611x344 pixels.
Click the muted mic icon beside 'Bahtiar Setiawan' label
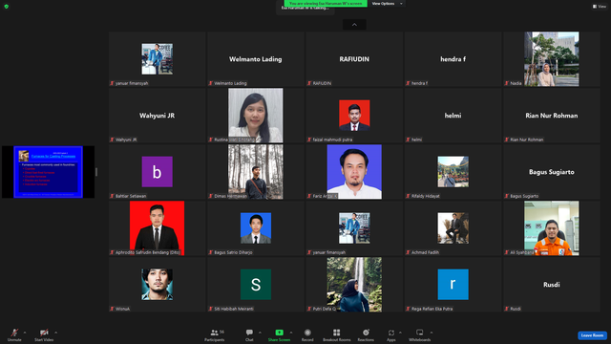(x=113, y=196)
